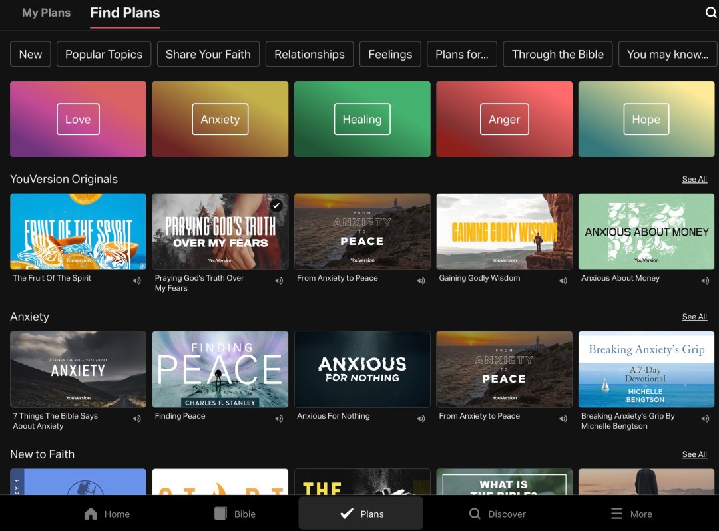This screenshot has width=719, height=531.
Task: Tap audio icon for Finding Peace plan
Action: coord(279,419)
